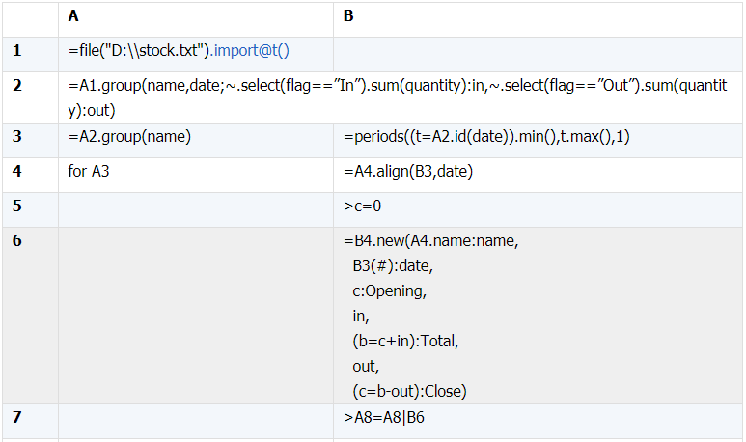Select column B header
The image size is (746, 442).
[538, 19]
